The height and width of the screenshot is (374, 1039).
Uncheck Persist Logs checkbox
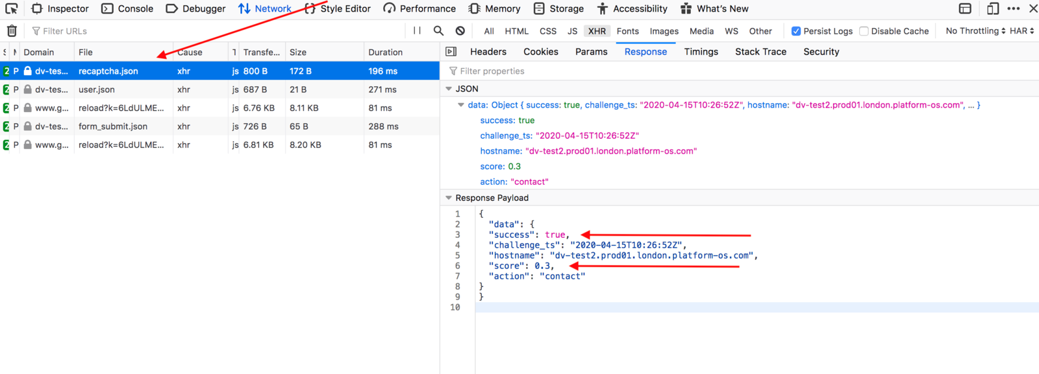pos(795,31)
